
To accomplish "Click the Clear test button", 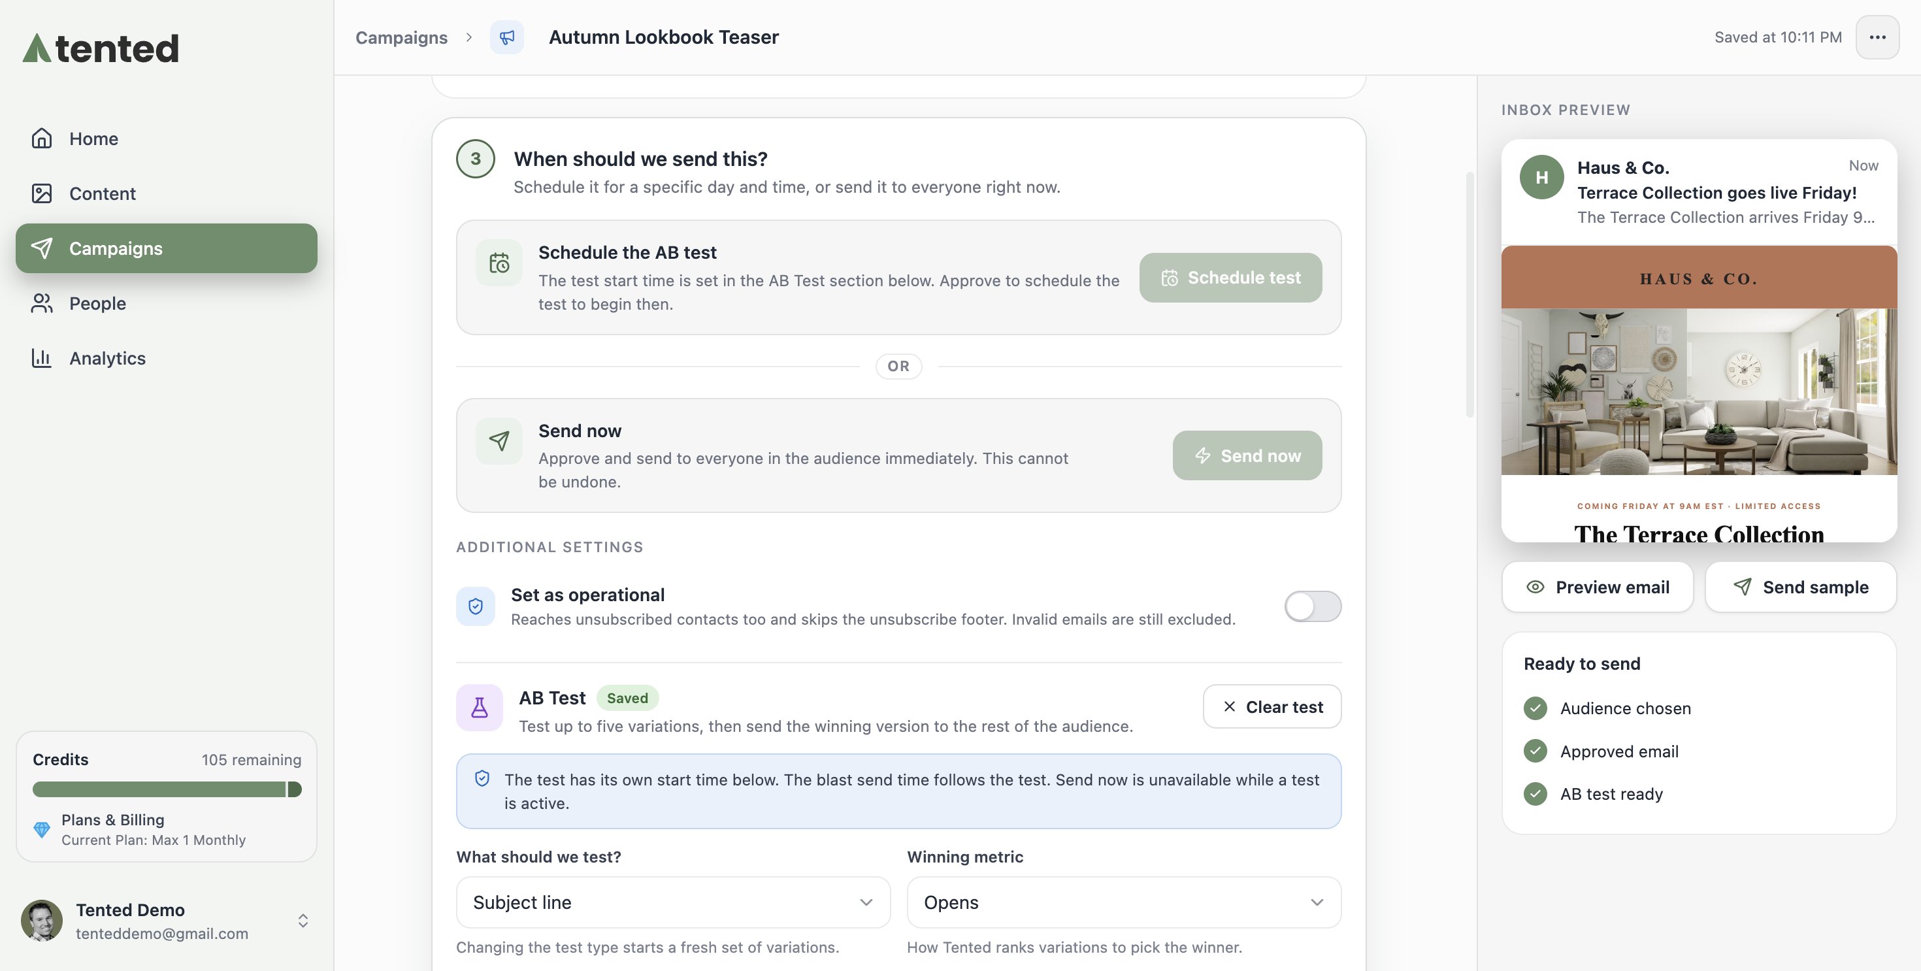I will (1272, 707).
